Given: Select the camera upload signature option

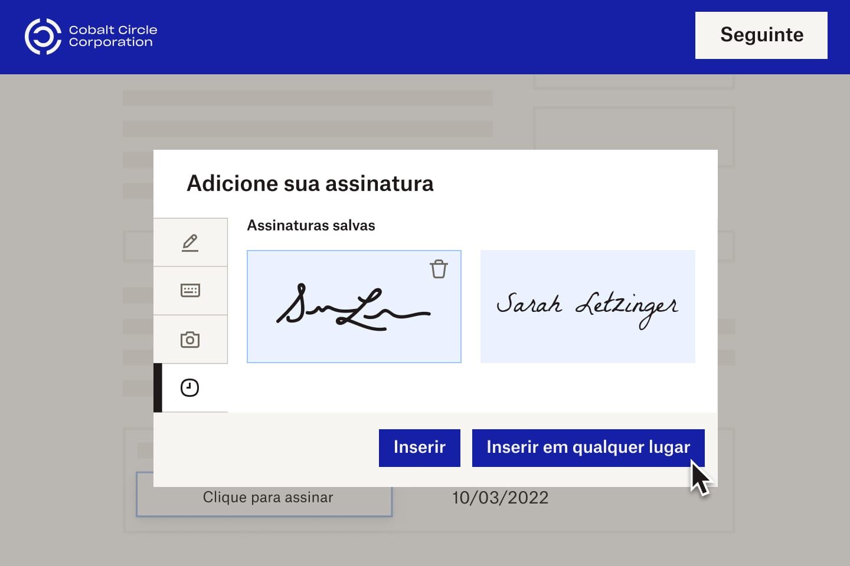Looking at the screenshot, I should (x=190, y=339).
